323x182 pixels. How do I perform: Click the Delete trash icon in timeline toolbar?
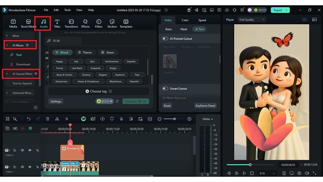(x=48, y=119)
